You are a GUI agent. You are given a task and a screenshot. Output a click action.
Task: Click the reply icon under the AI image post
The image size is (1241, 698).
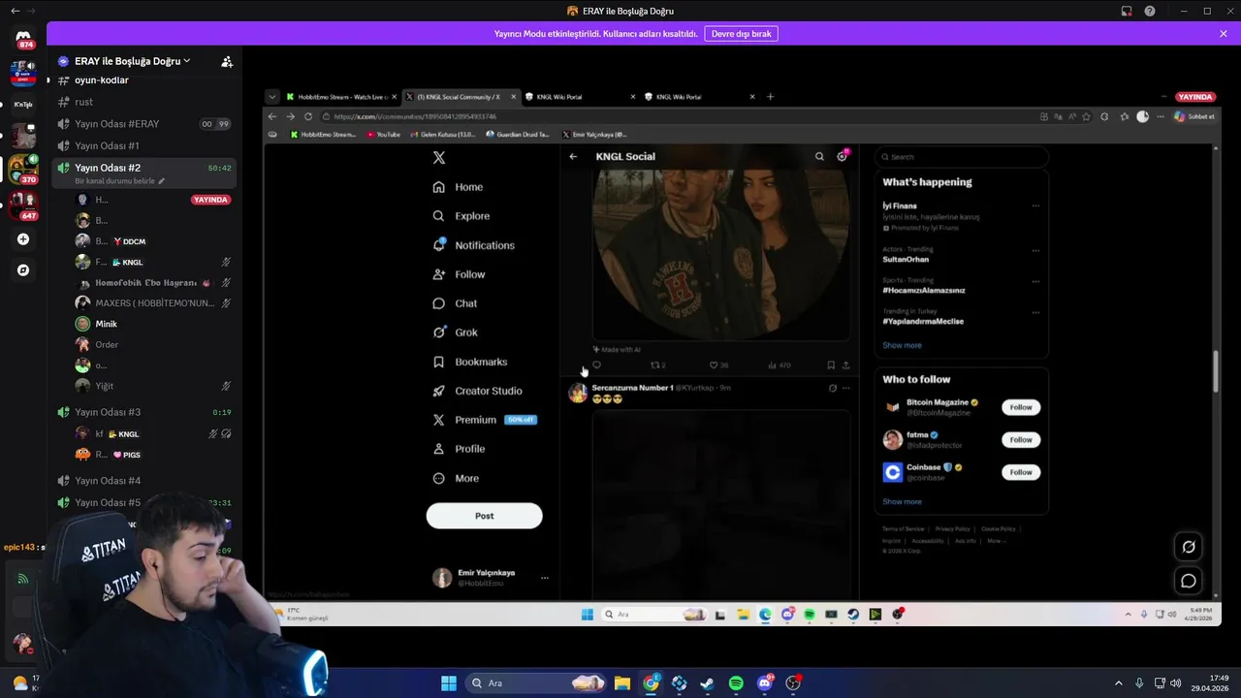pyautogui.click(x=596, y=365)
